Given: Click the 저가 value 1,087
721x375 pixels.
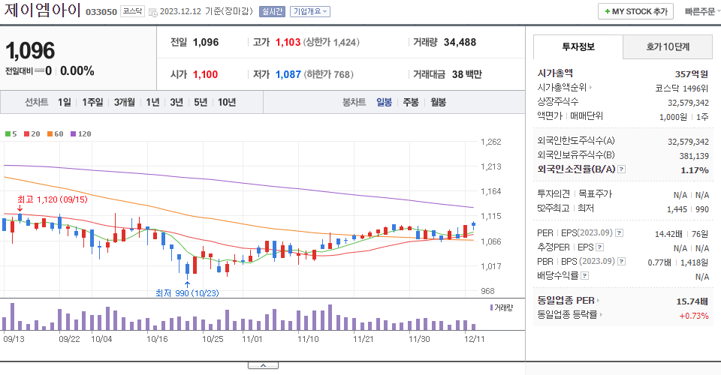Looking at the screenshot, I should click(288, 74).
